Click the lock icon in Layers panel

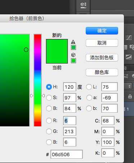[130, 96]
